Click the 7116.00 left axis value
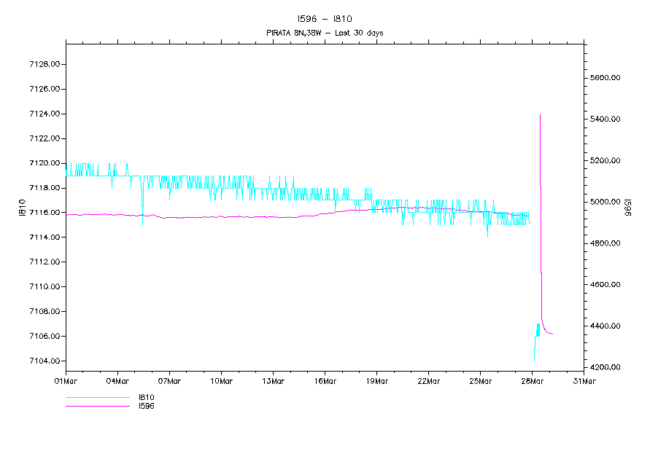Screen dimensions: 650x459 click(44, 213)
